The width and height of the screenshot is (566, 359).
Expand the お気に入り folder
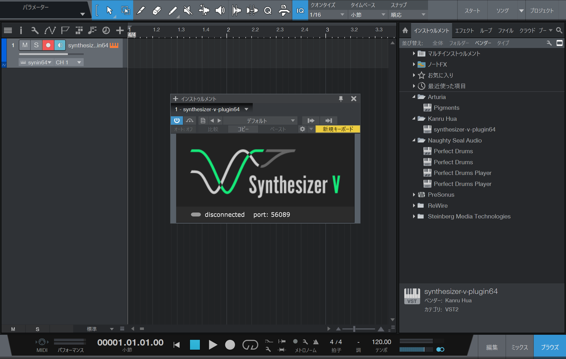coord(414,75)
